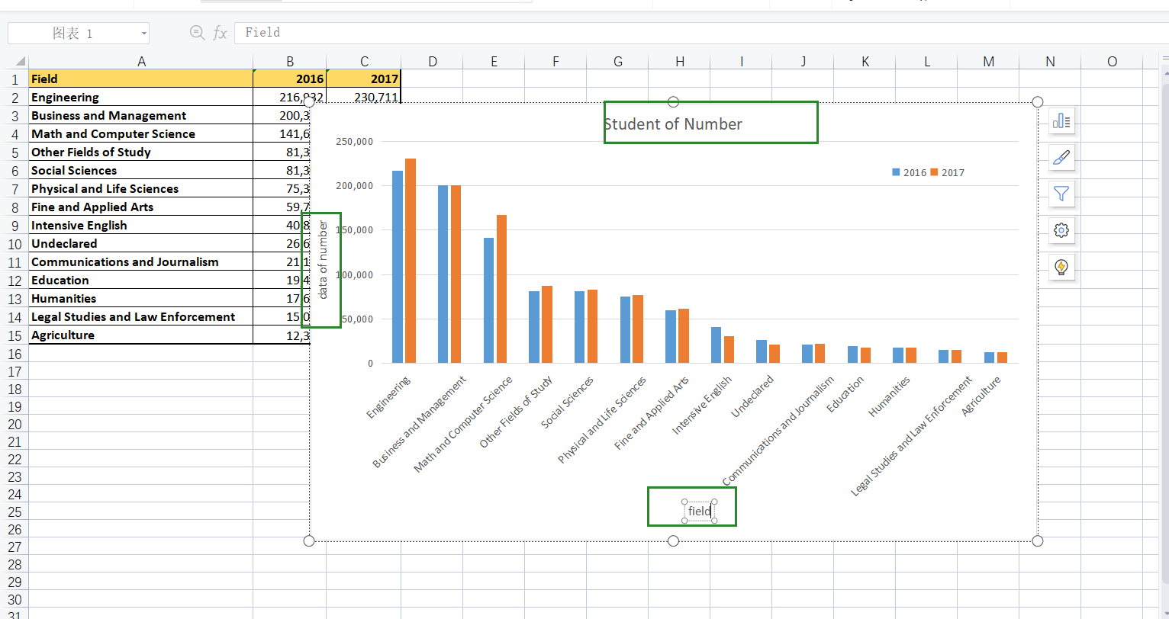Click the Legal Studies and Law Enforcement cell
The image size is (1169, 619).
141,316
